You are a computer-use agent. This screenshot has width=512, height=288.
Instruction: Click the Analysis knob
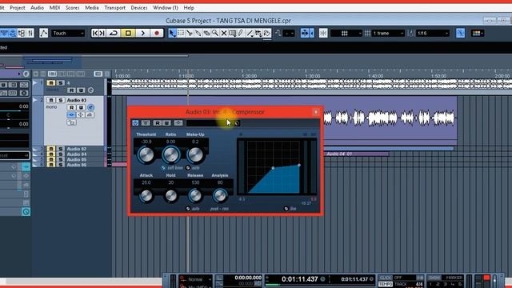[x=220, y=195]
